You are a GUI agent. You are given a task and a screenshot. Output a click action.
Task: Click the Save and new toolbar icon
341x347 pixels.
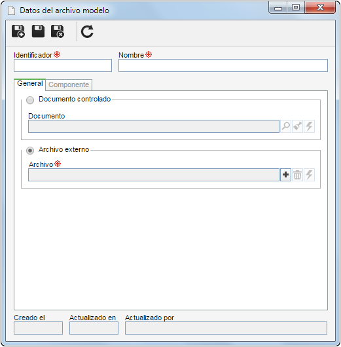pos(18,31)
